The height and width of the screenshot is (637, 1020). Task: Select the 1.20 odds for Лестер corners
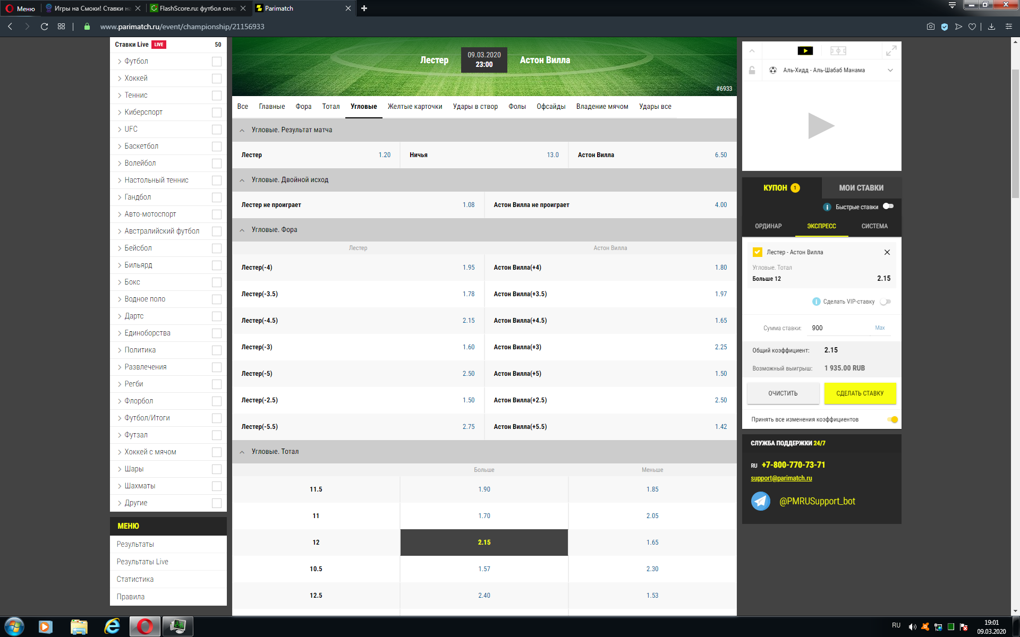coord(384,155)
